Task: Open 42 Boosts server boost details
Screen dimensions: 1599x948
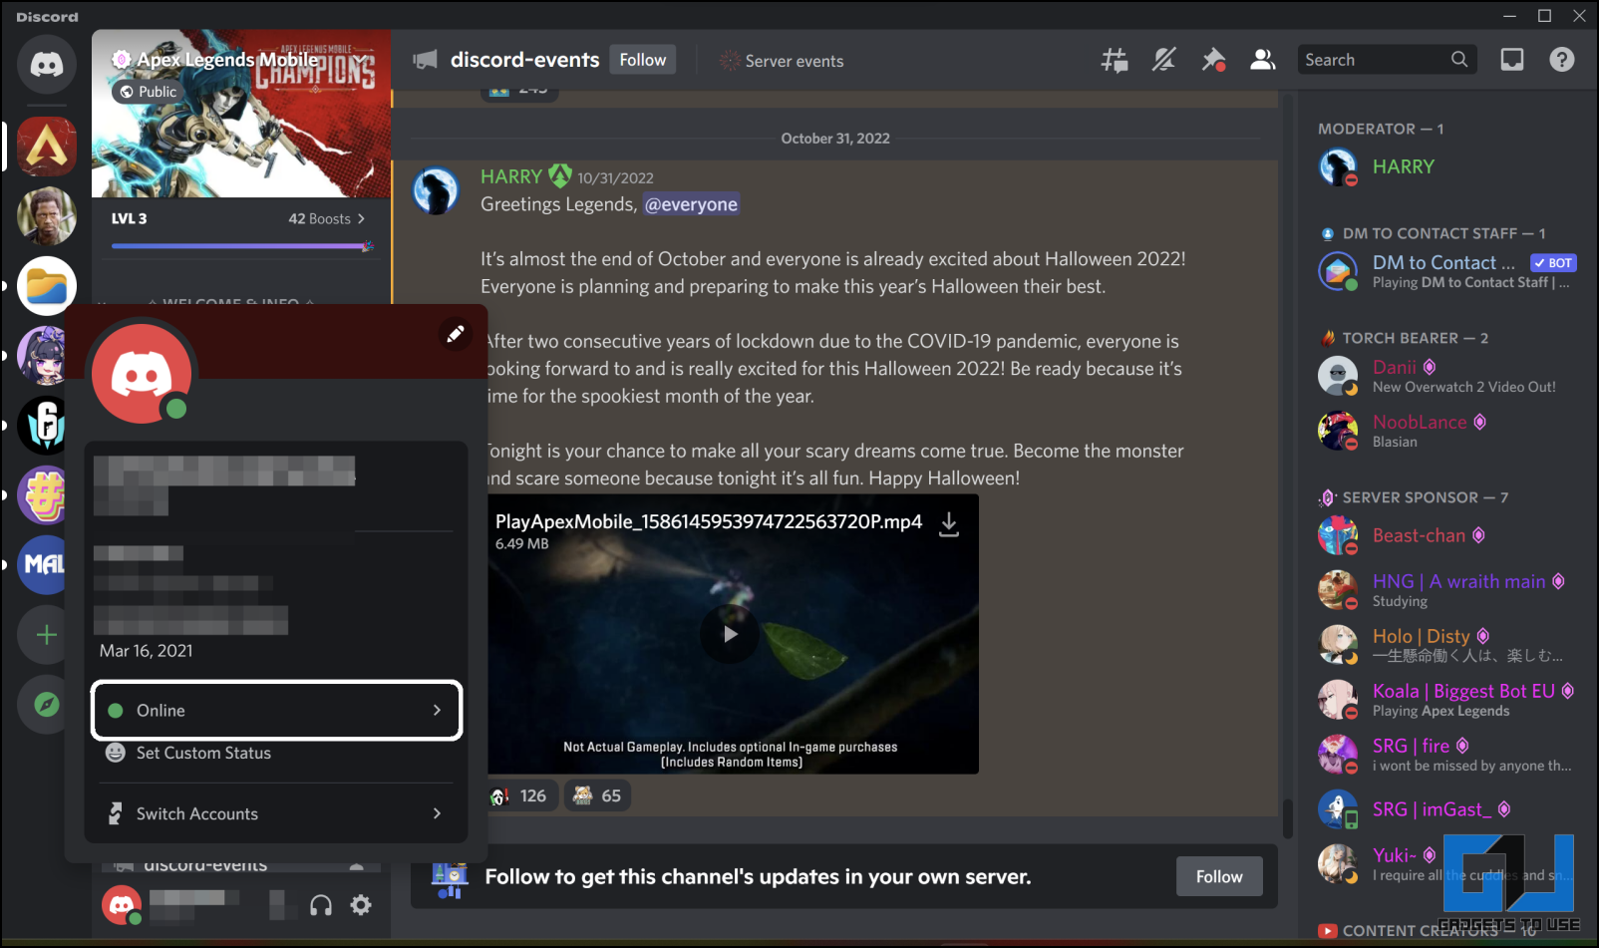Action: tap(327, 218)
